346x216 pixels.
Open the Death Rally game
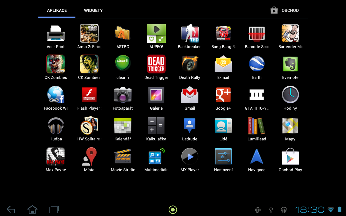pyautogui.click(x=190, y=64)
